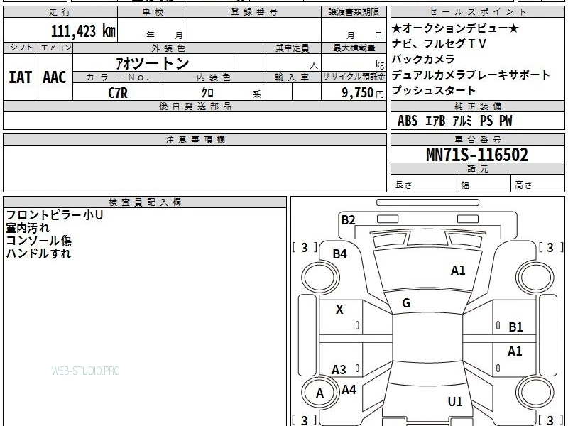This screenshot has height=426, width=568.
Task: Click the 高さ dimension cell
Action: 538,185
